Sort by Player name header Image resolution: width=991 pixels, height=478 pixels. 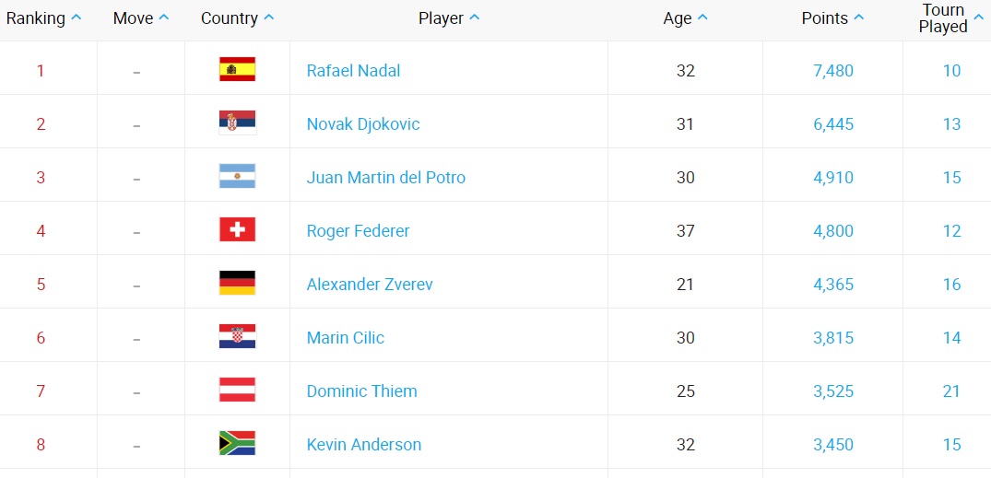pos(449,18)
